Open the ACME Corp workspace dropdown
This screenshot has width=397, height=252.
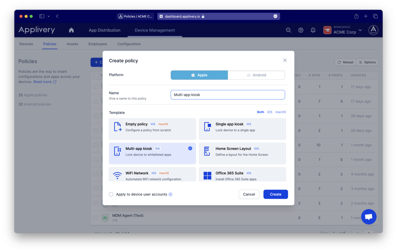(x=343, y=30)
